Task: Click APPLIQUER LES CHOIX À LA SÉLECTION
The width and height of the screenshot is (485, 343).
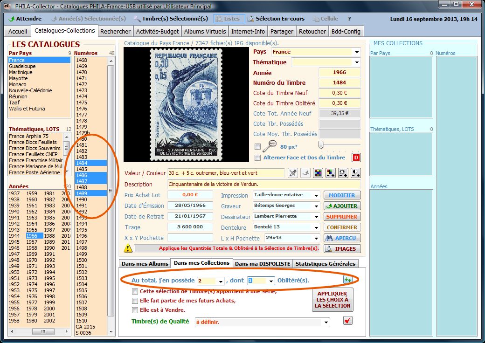Action: tap(333, 300)
